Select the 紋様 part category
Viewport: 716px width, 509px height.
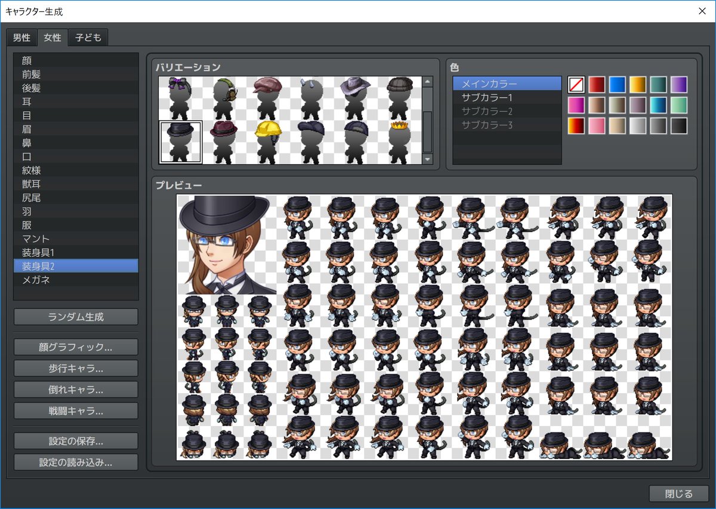pos(76,170)
